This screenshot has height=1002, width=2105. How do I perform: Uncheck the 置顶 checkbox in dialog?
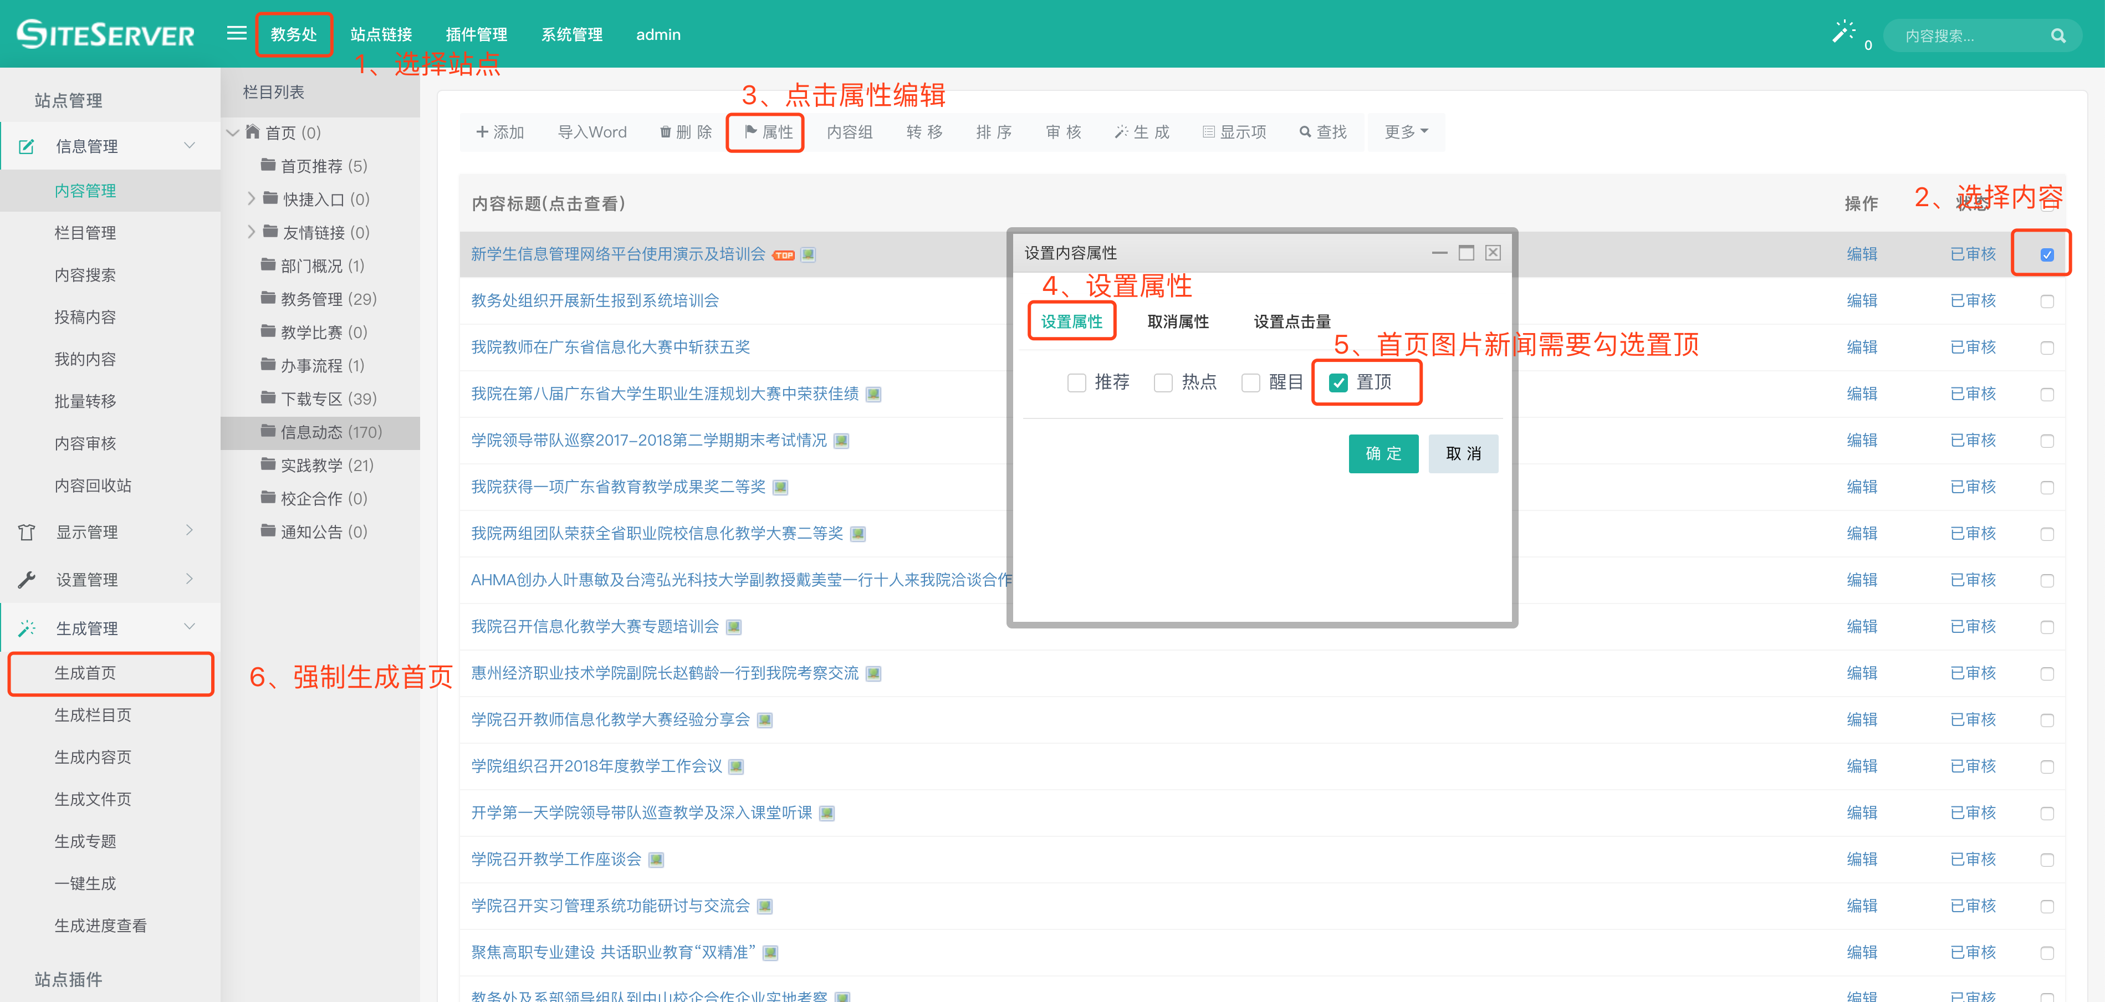(1338, 382)
